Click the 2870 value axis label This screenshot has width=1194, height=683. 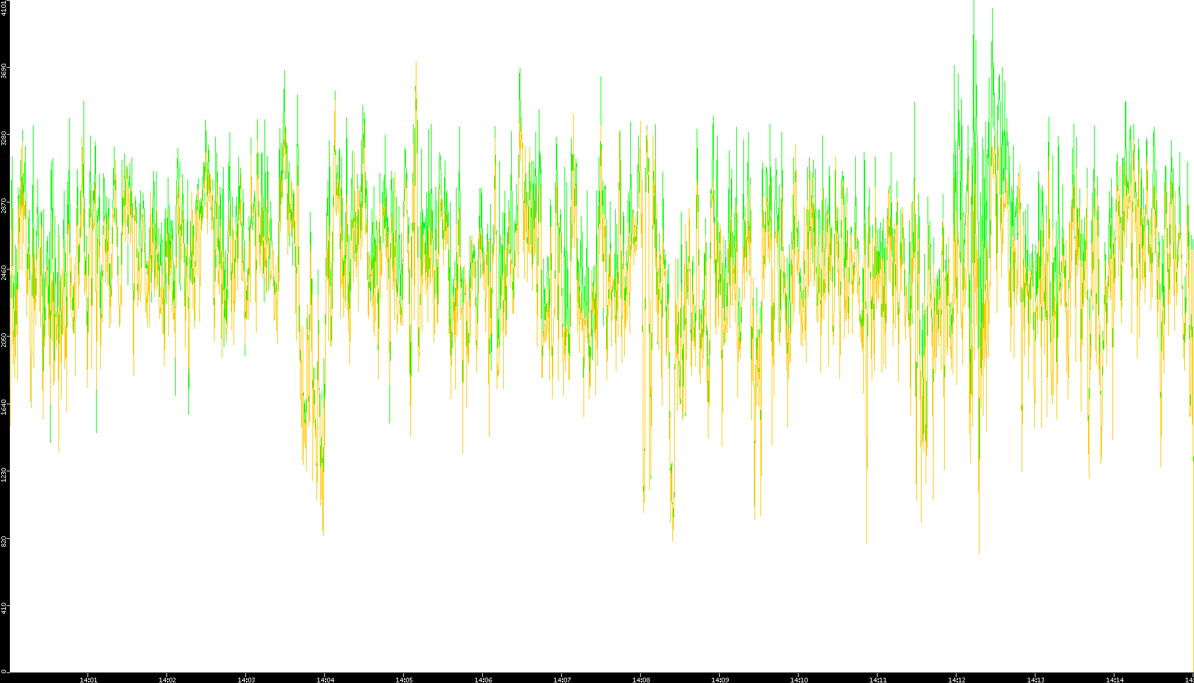pos(4,205)
